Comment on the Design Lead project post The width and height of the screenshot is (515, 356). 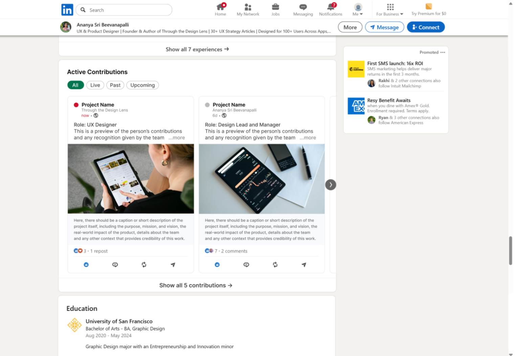point(246,265)
